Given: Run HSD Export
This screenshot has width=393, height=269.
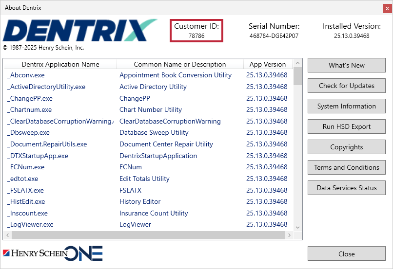Looking at the screenshot, I should [346, 126].
